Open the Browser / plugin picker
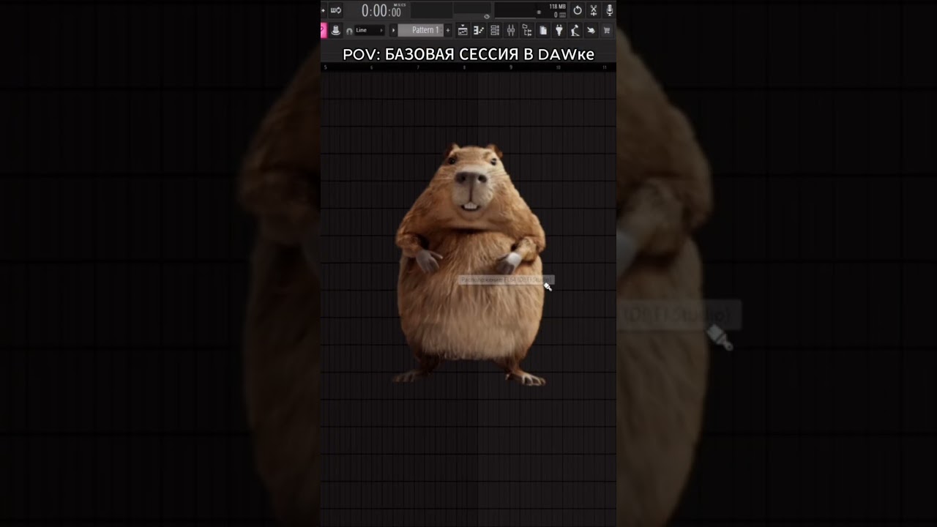The width and height of the screenshot is (937, 527). tap(526, 30)
